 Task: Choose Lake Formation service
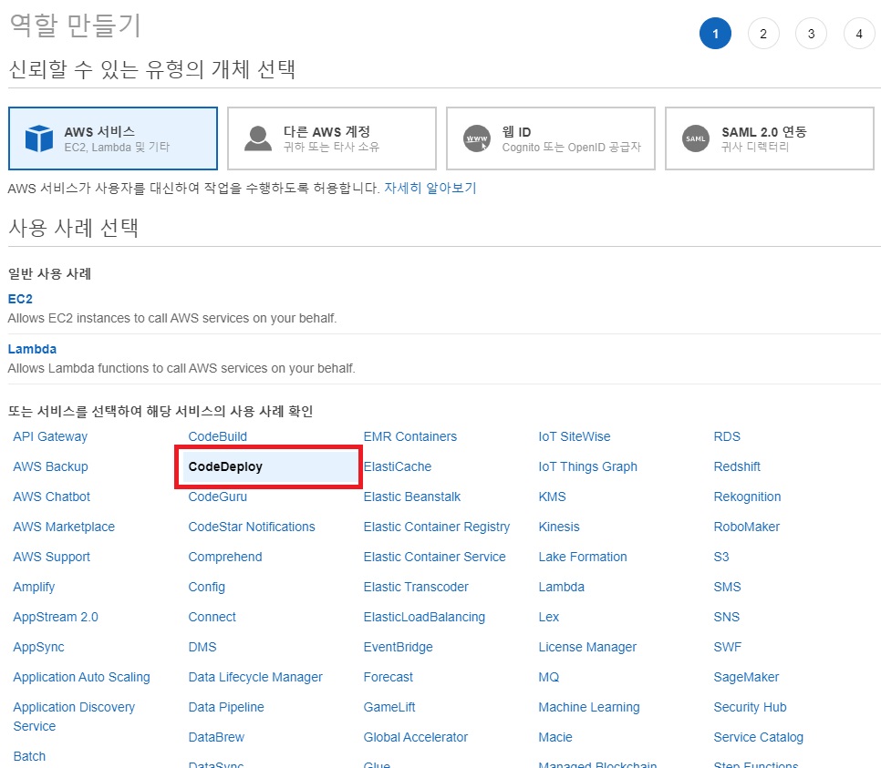pos(583,557)
